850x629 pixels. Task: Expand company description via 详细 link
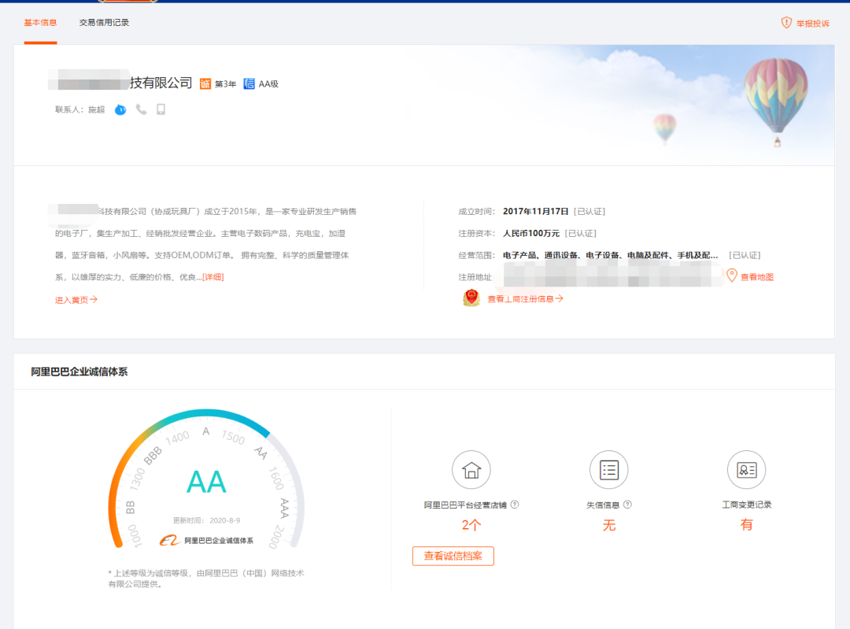[x=213, y=277]
